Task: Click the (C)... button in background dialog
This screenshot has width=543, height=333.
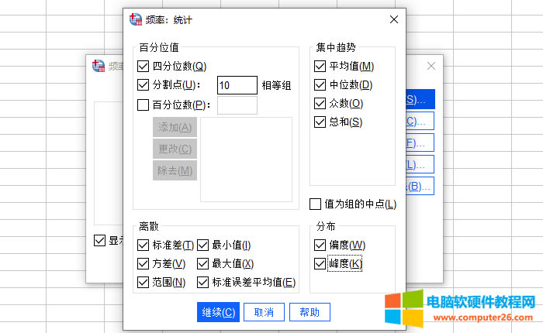Action: point(420,121)
